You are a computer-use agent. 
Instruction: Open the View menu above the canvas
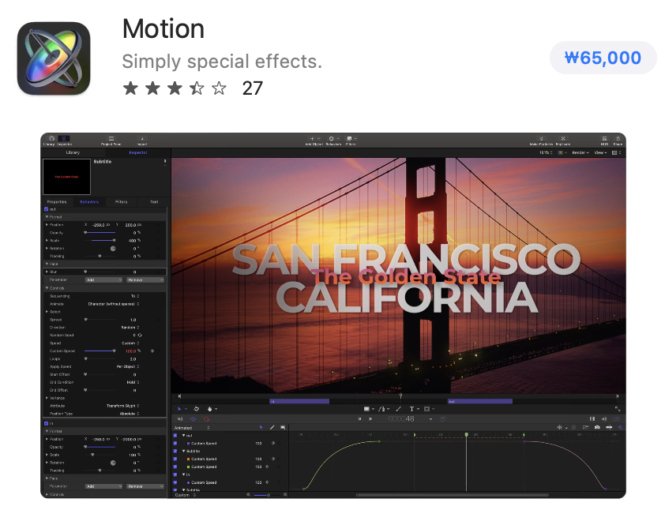click(x=600, y=152)
